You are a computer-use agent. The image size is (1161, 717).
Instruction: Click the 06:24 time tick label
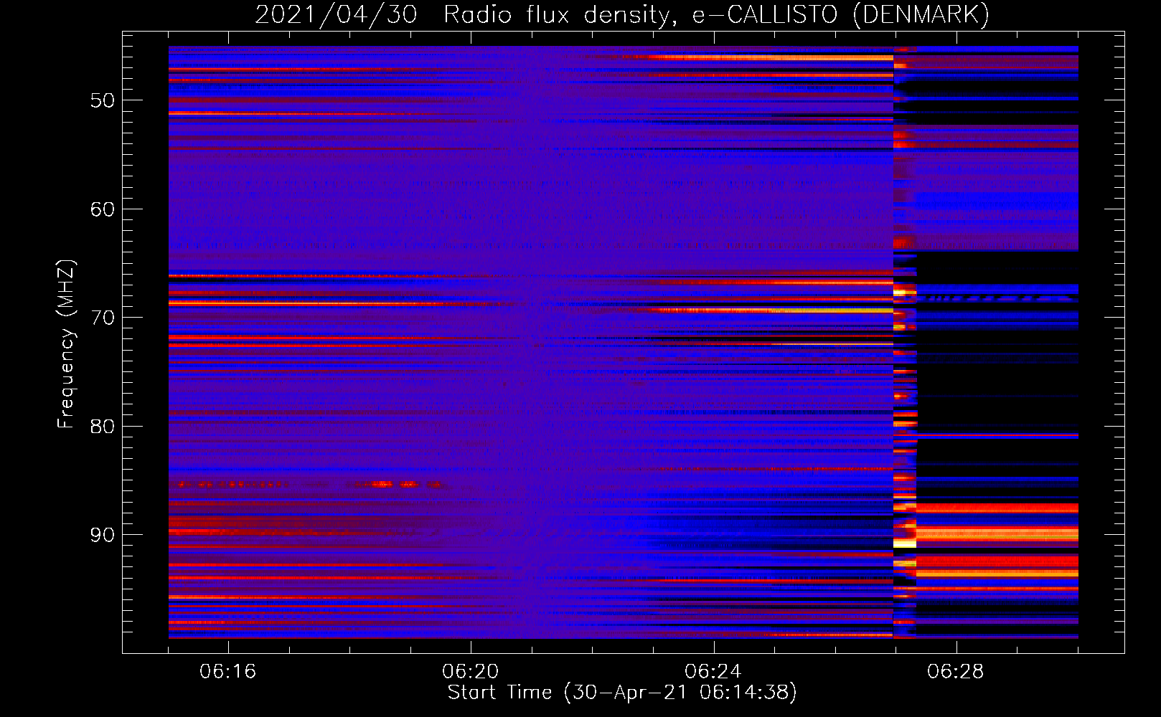[x=713, y=672]
